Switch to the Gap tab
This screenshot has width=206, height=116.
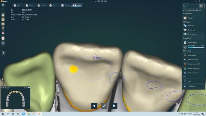pyautogui.click(x=52, y=5)
